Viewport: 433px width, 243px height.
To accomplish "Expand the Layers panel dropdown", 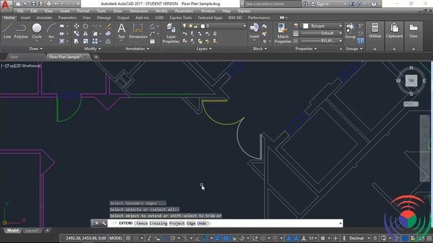I will tap(204, 49).
